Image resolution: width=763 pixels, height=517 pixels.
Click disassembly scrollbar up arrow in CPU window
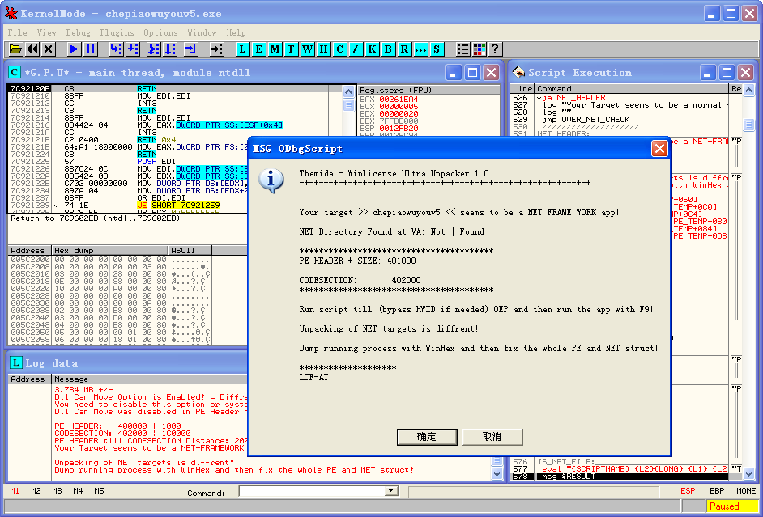pyautogui.click(x=348, y=91)
